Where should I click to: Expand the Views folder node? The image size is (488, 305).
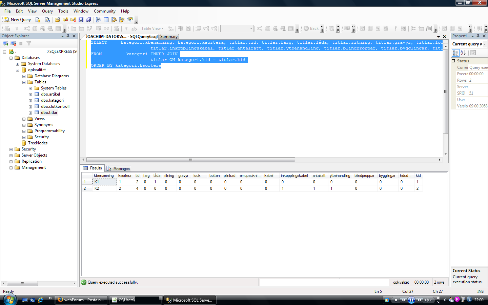(24, 119)
